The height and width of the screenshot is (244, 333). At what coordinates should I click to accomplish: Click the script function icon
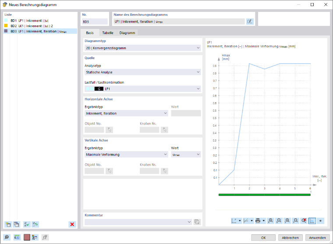point(45,237)
